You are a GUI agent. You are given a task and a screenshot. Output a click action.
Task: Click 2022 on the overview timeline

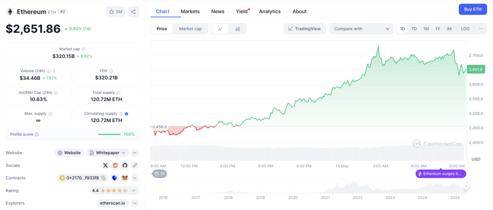[358, 198]
